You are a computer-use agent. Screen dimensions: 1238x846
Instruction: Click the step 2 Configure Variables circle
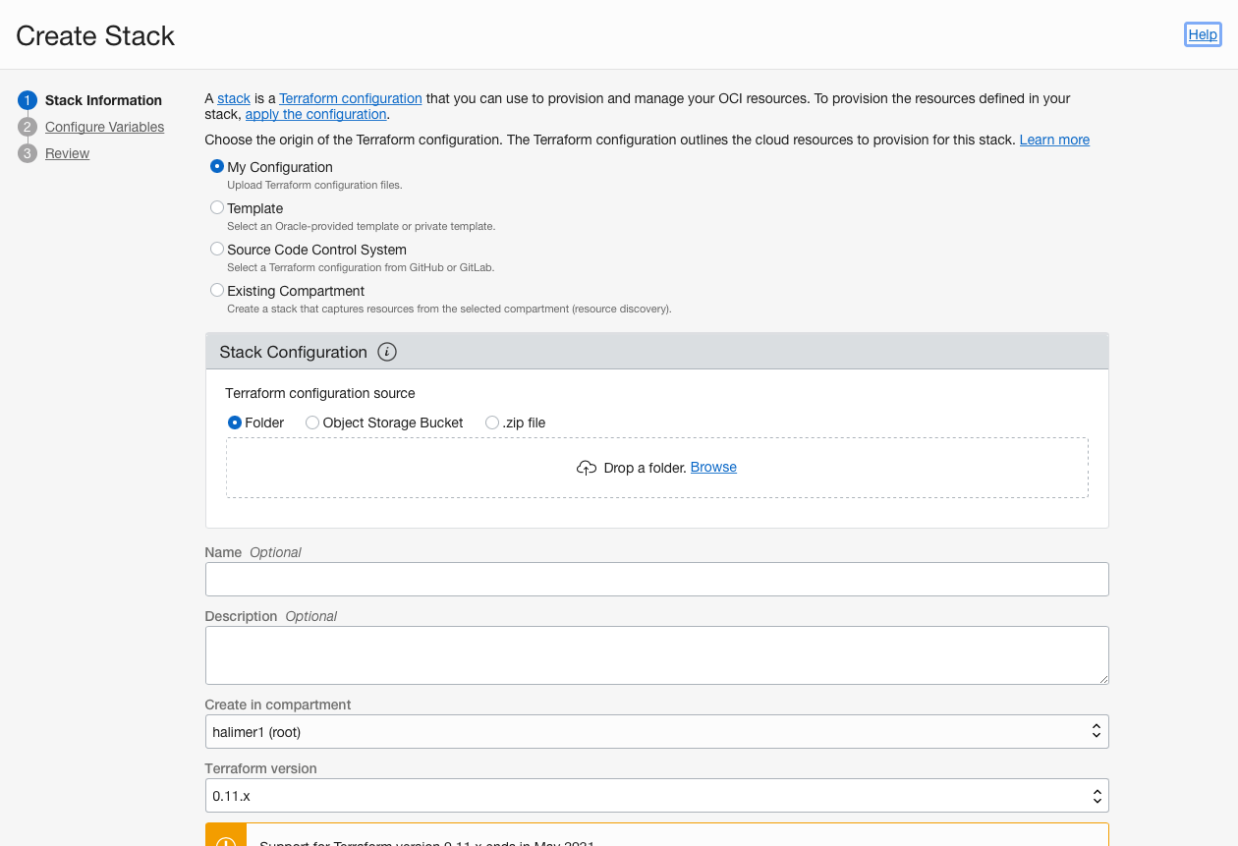coord(27,127)
